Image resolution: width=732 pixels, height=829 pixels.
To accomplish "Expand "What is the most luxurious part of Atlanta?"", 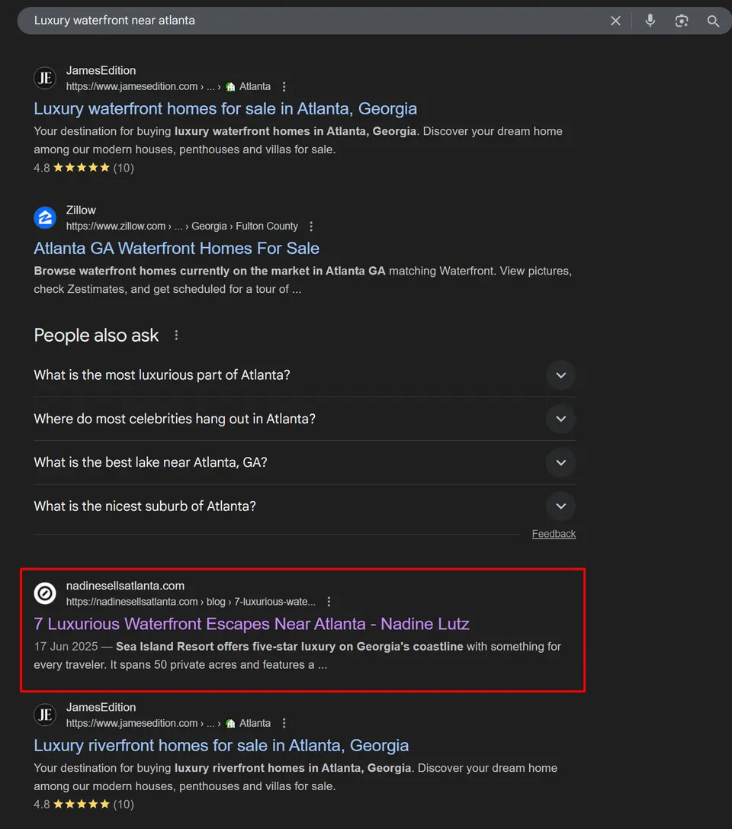I will pyautogui.click(x=304, y=375).
